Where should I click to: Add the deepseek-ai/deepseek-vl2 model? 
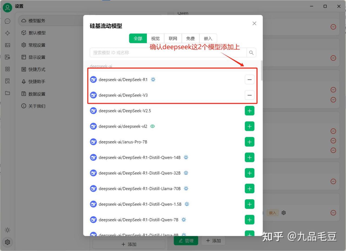click(249, 126)
